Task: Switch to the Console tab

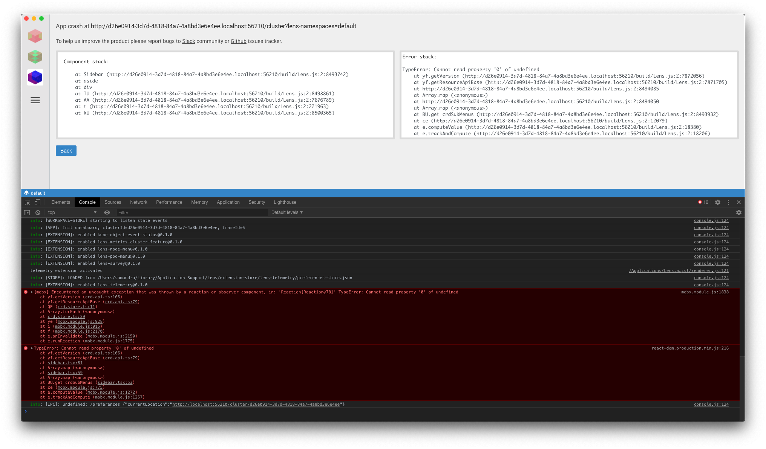Action: coord(87,202)
